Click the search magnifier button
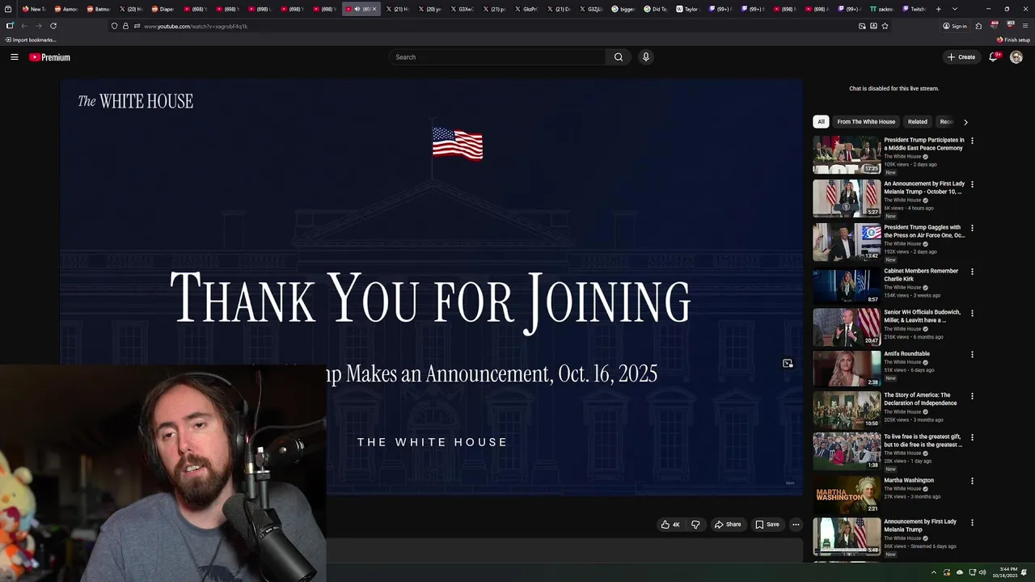1035x582 pixels. click(x=618, y=57)
